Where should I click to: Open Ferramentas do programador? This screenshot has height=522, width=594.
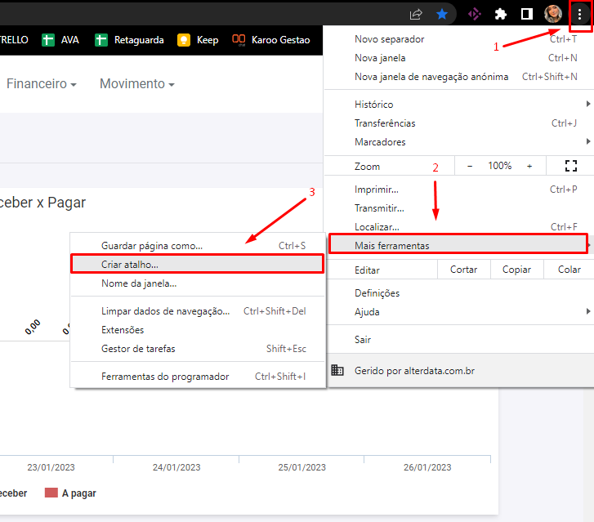click(x=198, y=376)
